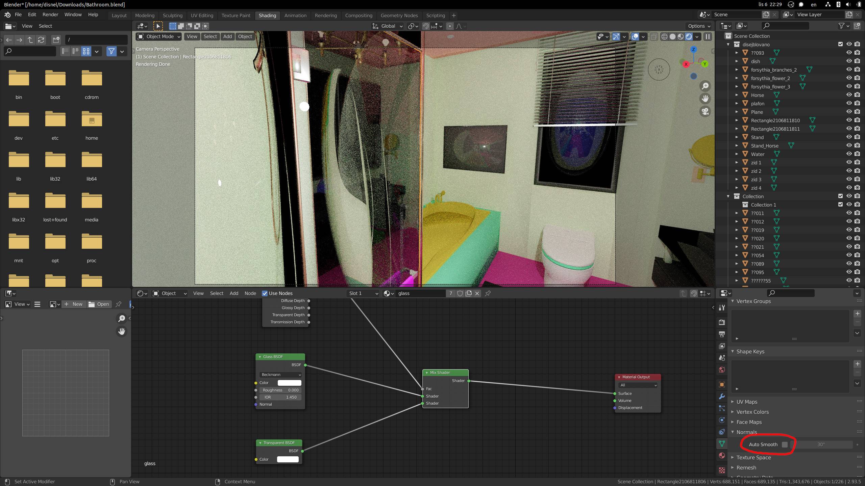The width and height of the screenshot is (865, 486).
Task: Toggle camera view with the camera gizmo
Action: (x=705, y=111)
